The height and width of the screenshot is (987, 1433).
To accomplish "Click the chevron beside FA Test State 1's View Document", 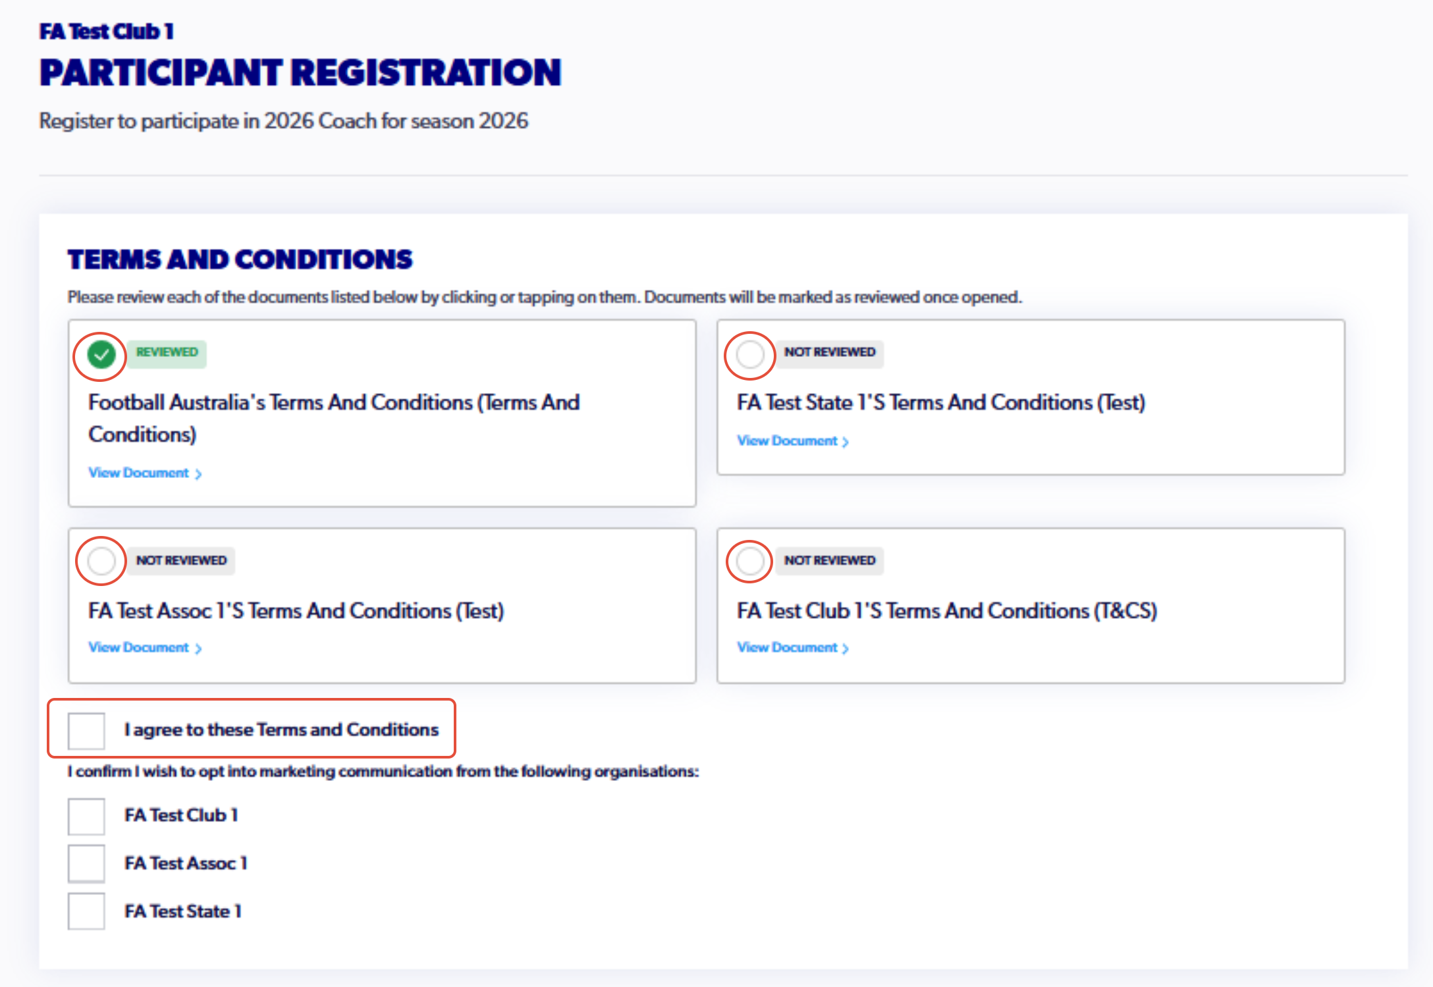I will (x=846, y=442).
